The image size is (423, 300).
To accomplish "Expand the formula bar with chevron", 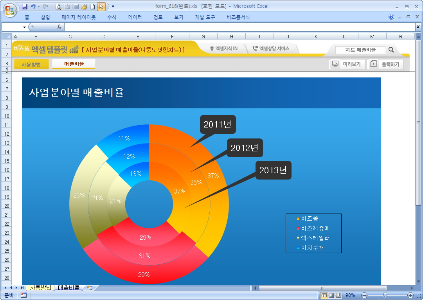I will [x=418, y=27].
